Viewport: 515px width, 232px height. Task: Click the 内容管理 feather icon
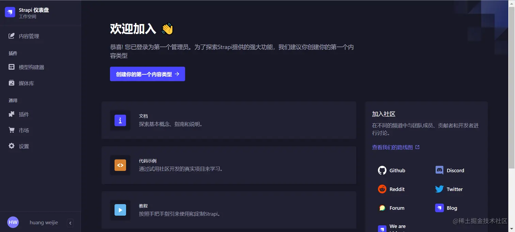tap(12, 36)
